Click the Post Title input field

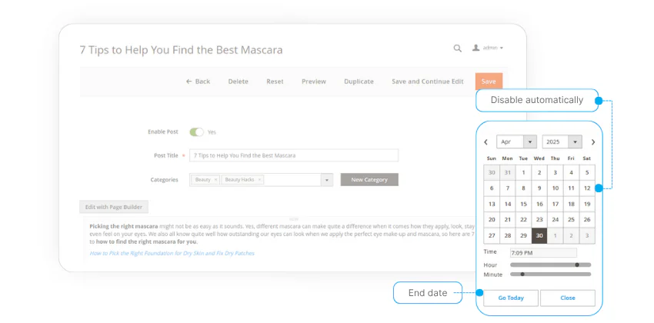click(294, 155)
